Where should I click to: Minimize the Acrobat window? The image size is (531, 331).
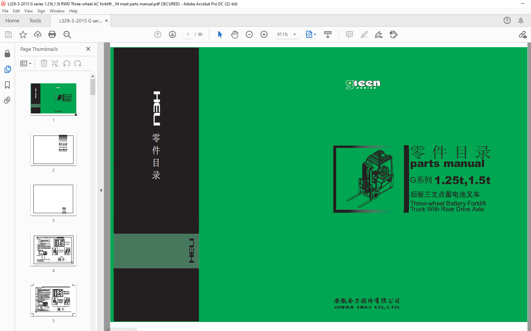pos(523,4)
